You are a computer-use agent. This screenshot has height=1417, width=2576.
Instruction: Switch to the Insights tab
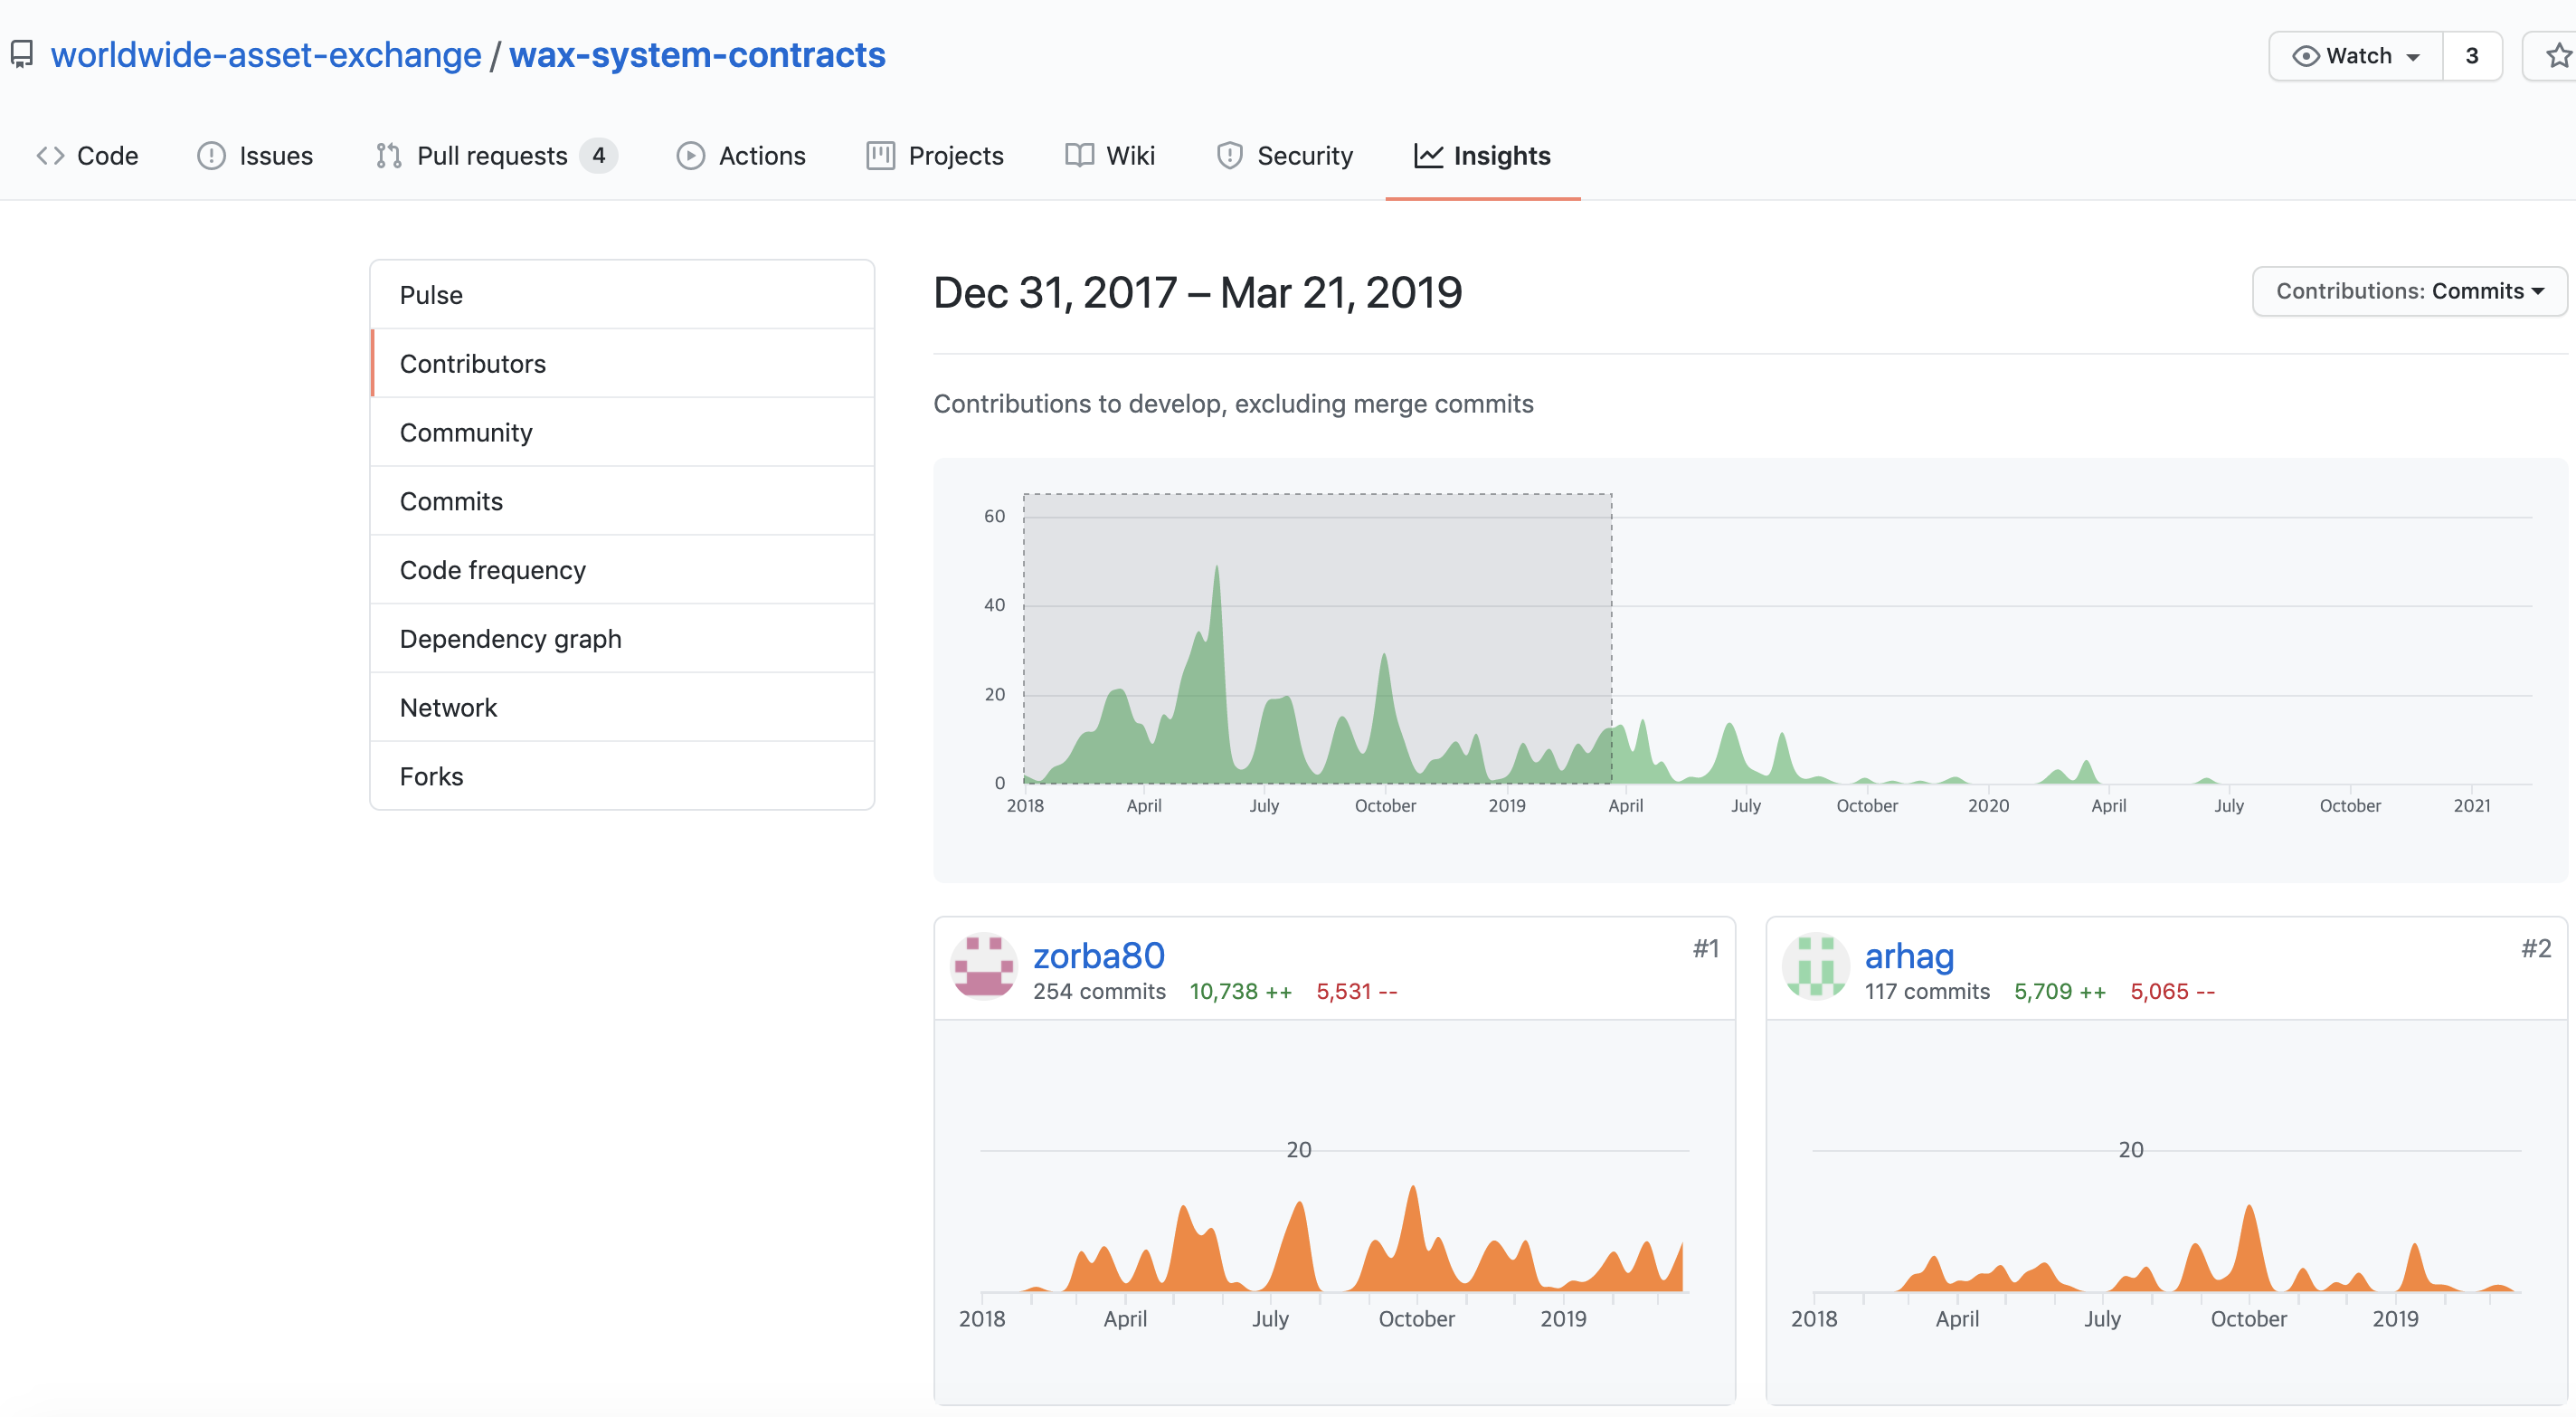[1482, 157]
